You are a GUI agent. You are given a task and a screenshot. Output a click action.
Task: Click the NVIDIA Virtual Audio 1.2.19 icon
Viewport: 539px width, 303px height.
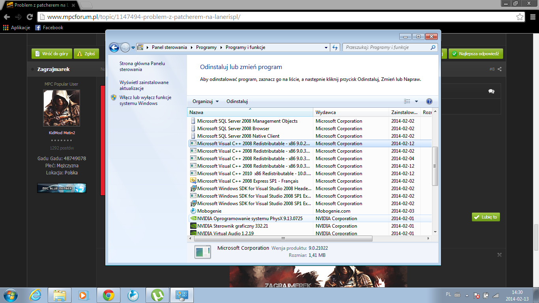tap(193, 233)
